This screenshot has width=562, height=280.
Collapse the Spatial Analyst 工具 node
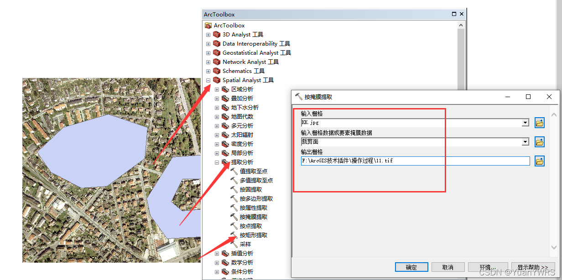[x=208, y=80]
